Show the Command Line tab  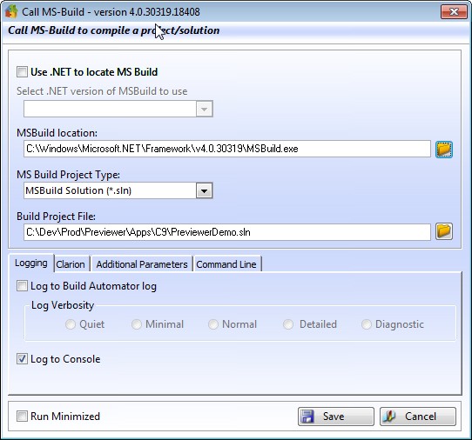(226, 264)
